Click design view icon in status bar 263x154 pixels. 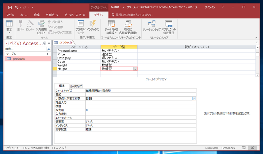pyautogui.click(x=253, y=148)
